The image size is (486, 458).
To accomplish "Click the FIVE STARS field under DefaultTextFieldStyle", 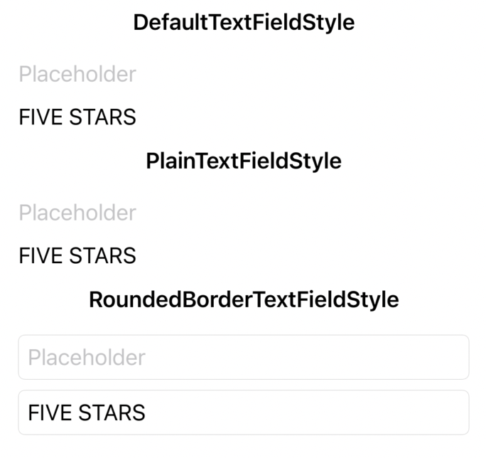I will [x=244, y=117].
